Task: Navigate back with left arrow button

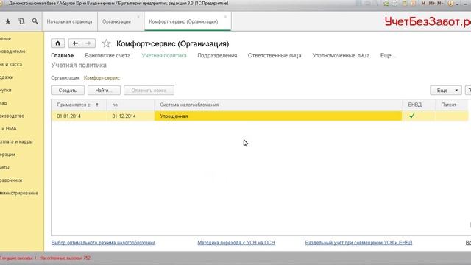Action: (75, 43)
